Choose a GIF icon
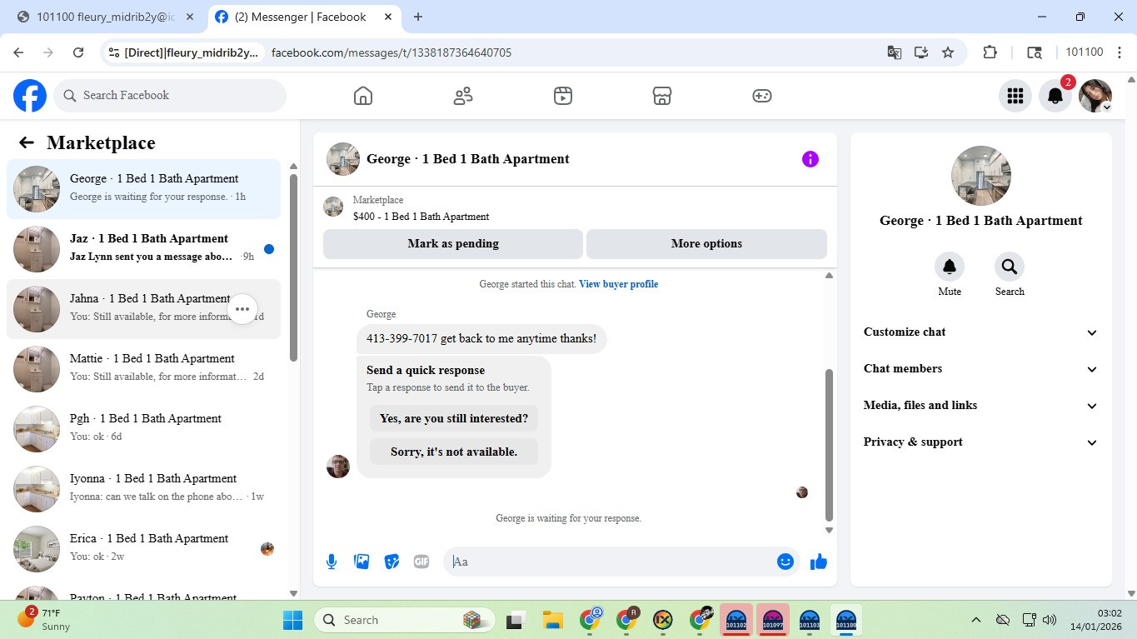The height and width of the screenshot is (639, 1137). [x=421, y=562]
